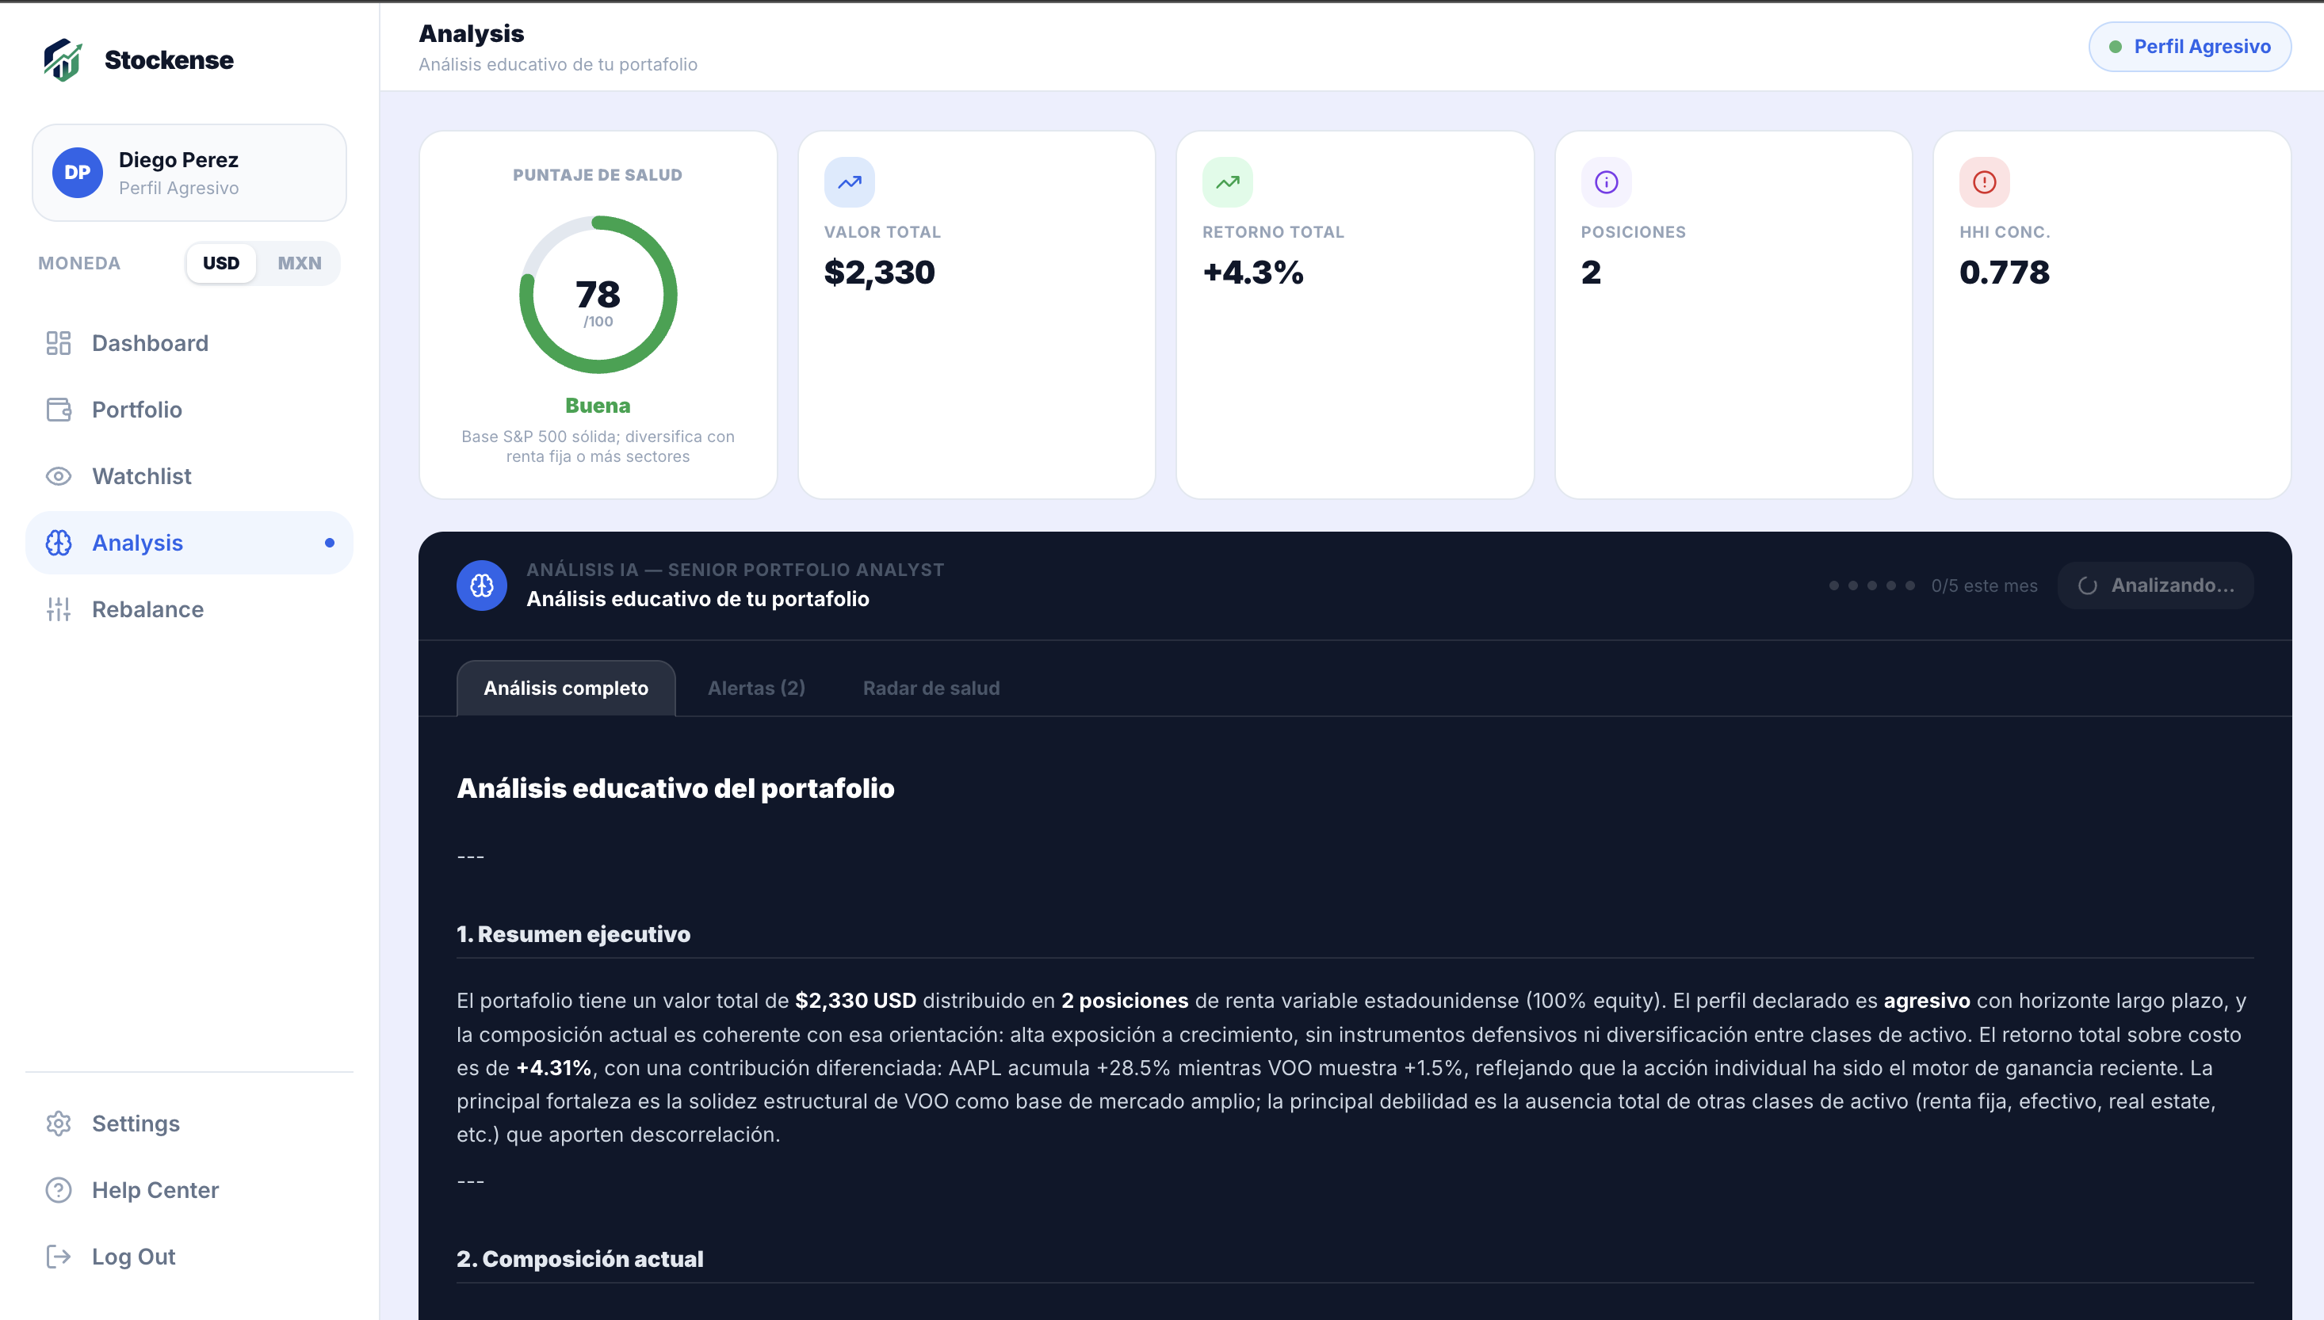This screenshot has height=1320, width=2324.
Task: Click the Posiciones info icon
Action: [x=1606, y=182]
